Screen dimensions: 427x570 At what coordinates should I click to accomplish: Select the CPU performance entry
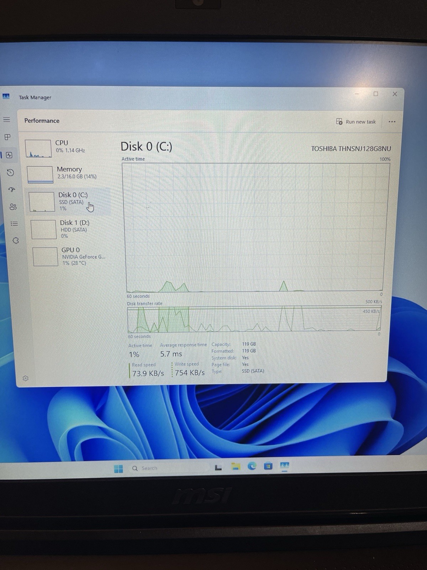tap(66, 148)
